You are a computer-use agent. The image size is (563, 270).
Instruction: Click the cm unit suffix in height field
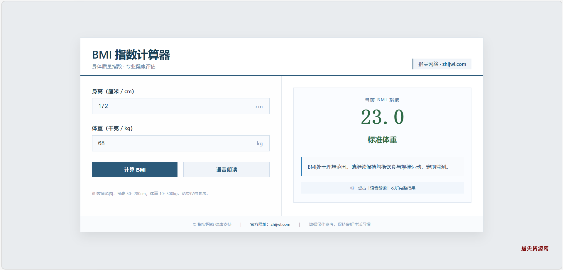(259, 107)
